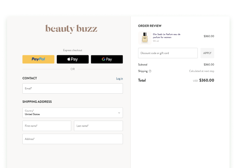Select the Last name field

click(x=99, y=126)
